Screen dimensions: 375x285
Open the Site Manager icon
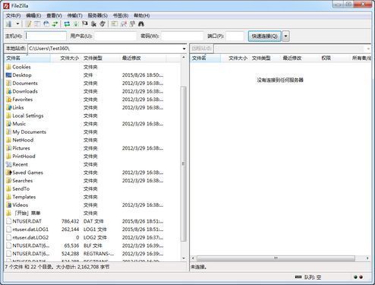click(9, 24)
